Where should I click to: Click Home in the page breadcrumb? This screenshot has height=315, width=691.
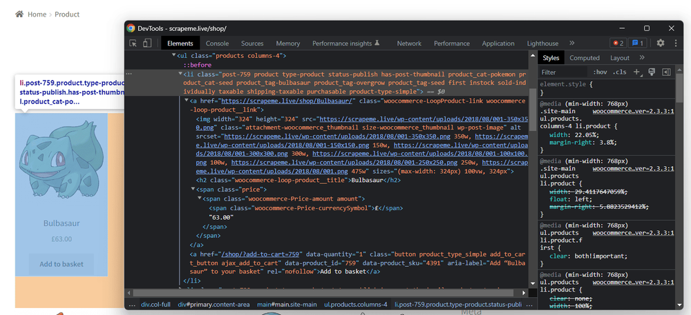pos(37,14)
